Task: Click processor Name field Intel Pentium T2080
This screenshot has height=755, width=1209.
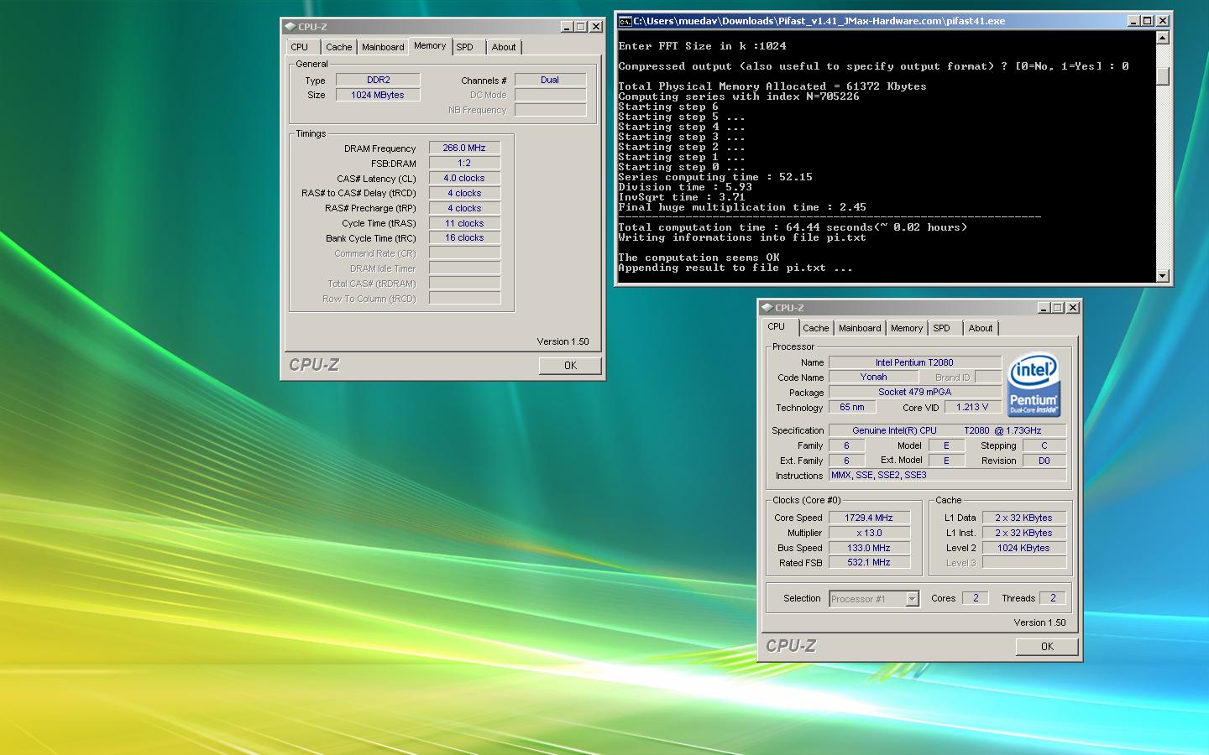Action: click(x=914, y=362)
